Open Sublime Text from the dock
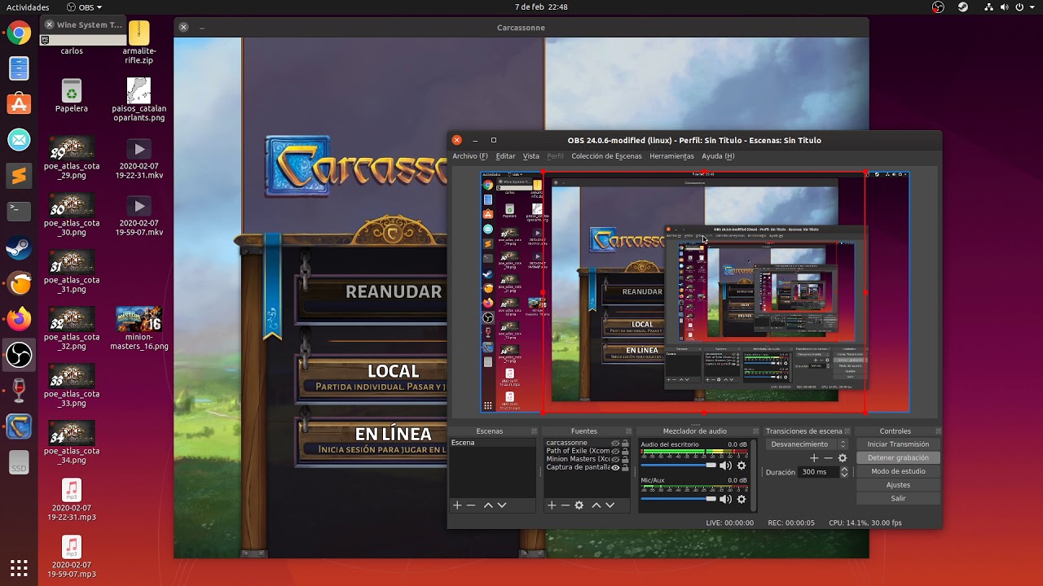This screenshot has height=586, width=1043. pyautogui.click(x=19, y=176)
